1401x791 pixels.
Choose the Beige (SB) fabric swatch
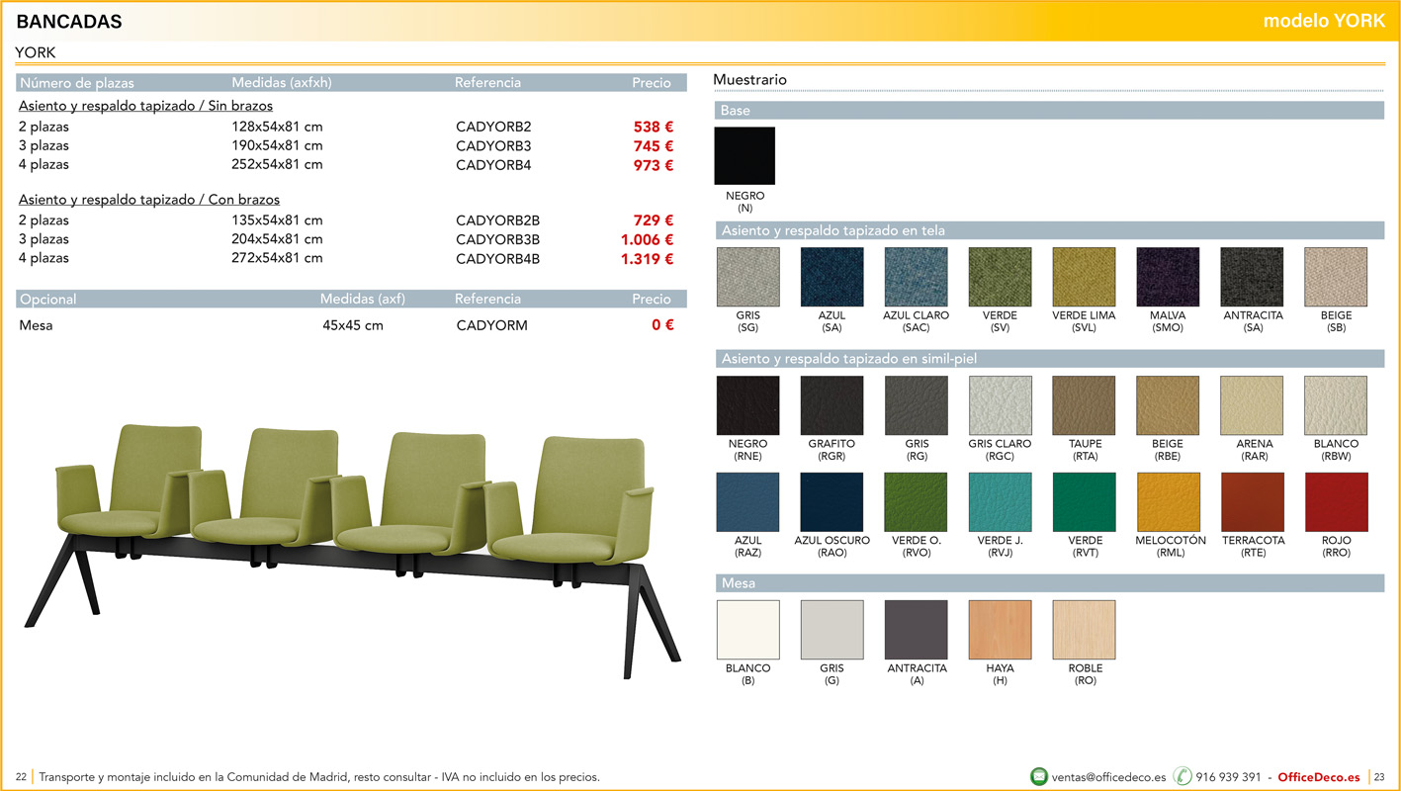[x=1336, y=277]
